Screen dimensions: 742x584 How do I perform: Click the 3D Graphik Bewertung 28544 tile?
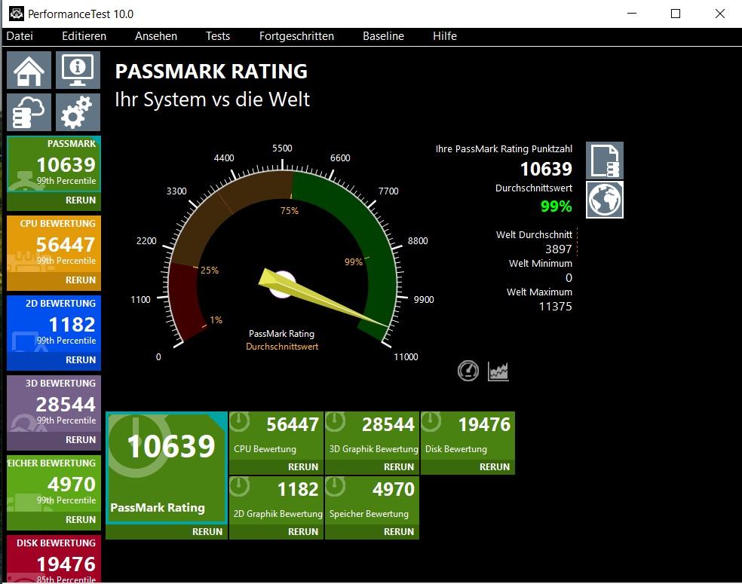[372, 436]
